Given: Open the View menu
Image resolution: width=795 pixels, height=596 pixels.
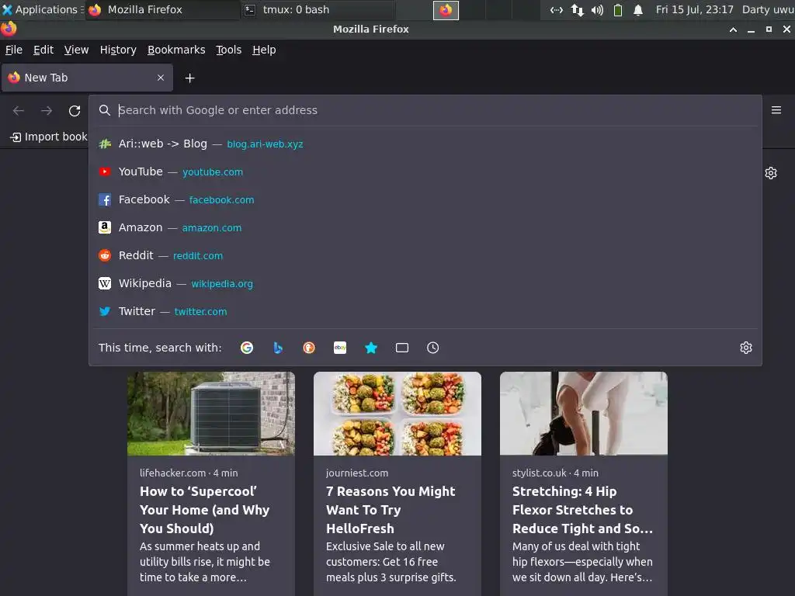Looking at the screenshot, I should point(76,50).
